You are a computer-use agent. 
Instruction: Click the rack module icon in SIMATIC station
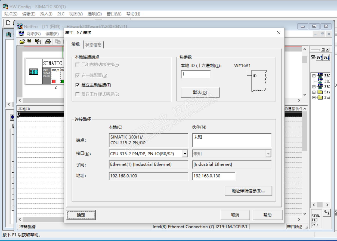(x=33, y=72)
